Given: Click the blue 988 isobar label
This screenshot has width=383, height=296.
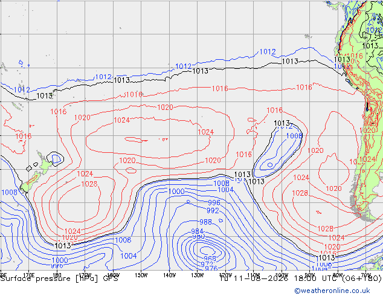Looking at the screenshot, I should [205, 222].
